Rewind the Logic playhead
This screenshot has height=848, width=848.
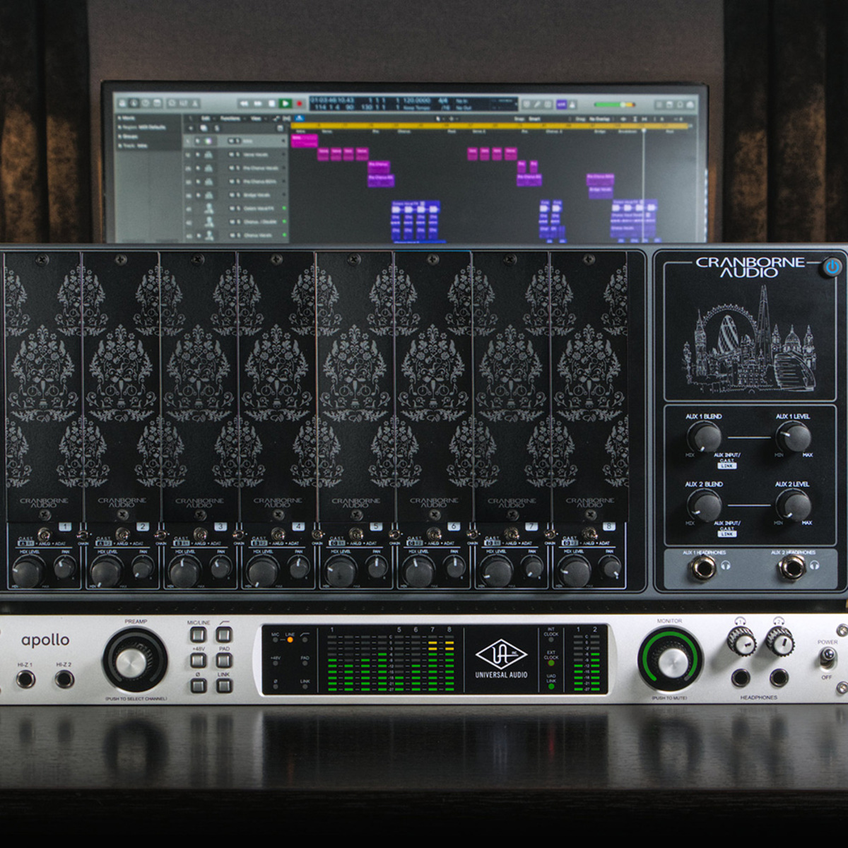point(245,103)
